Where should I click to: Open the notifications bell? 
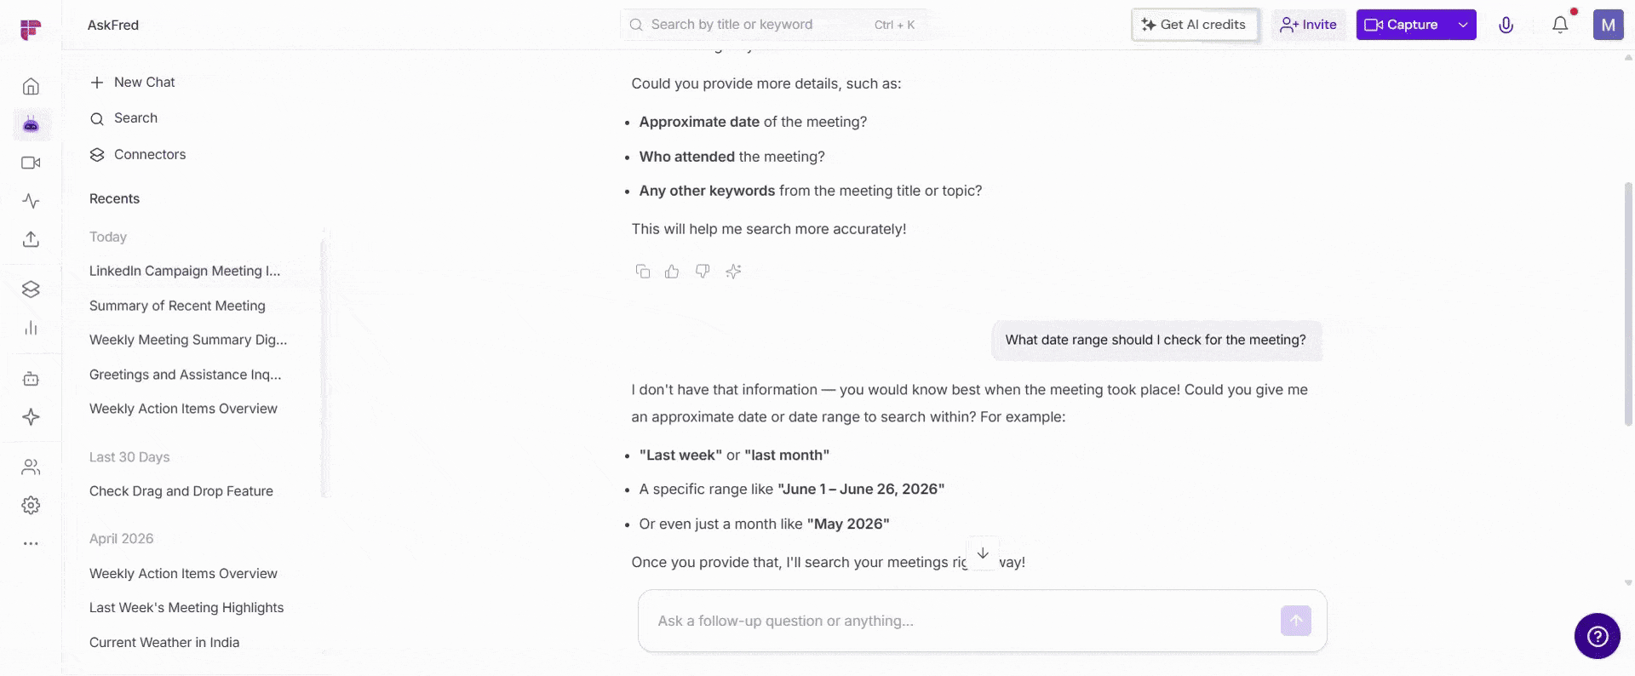[x=1560, y=25]
